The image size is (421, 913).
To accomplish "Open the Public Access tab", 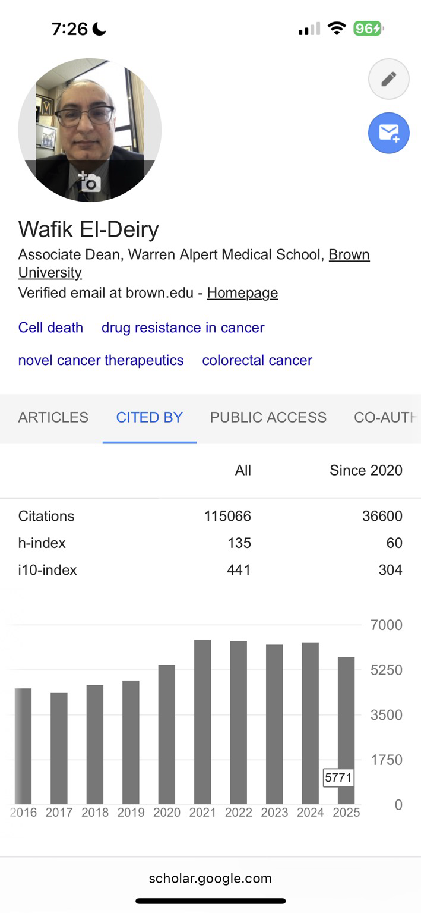I will 268,417.
